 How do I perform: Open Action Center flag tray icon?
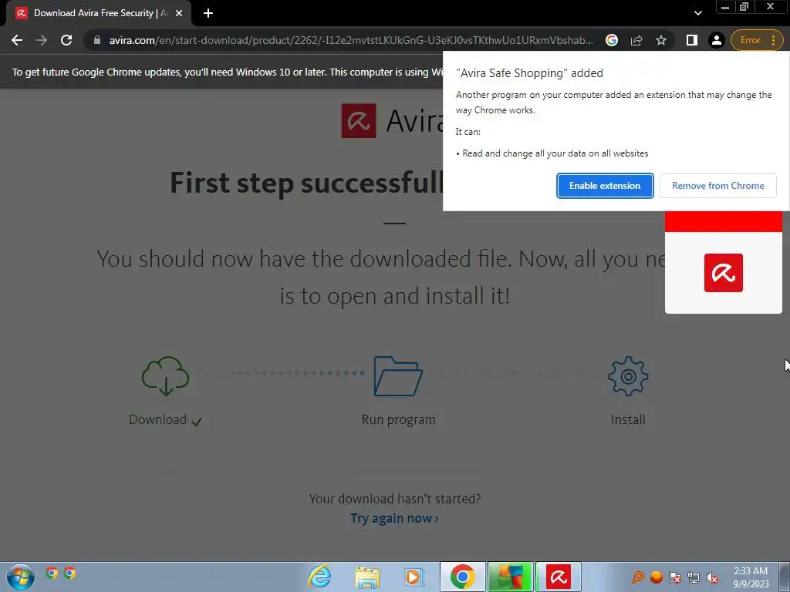675,577
